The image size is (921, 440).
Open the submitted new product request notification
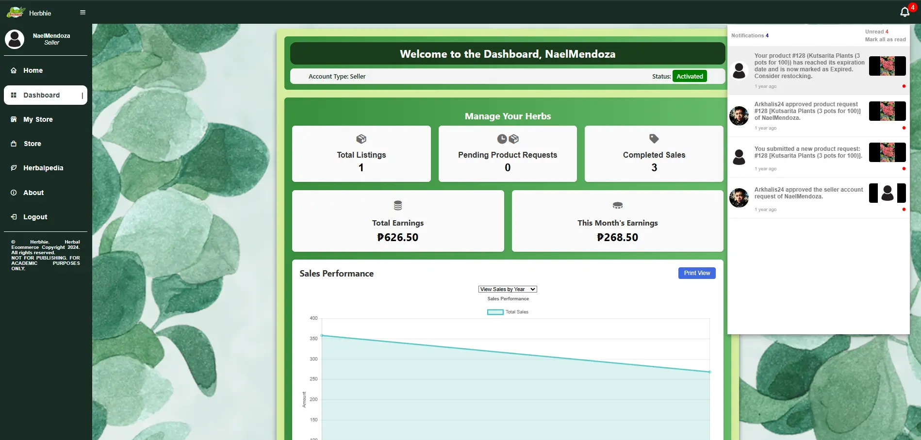tap(818, 157)
